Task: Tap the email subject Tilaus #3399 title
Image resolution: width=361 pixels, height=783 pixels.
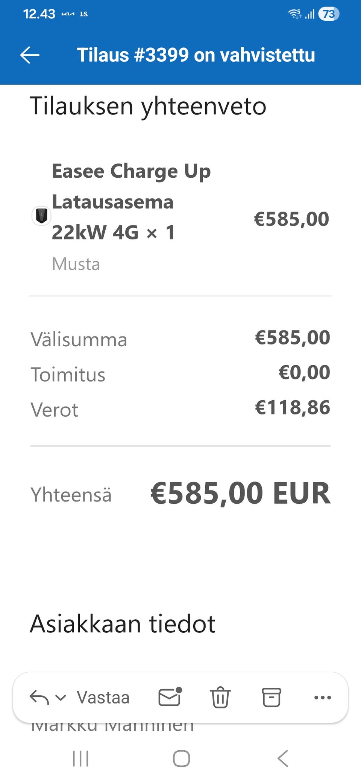Action: (x=196, y=55)
